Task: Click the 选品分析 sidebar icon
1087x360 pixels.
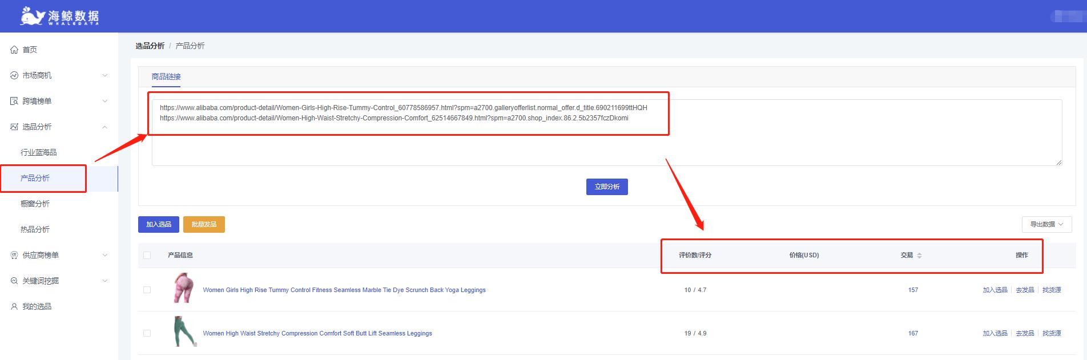Action: coord(14,127)
